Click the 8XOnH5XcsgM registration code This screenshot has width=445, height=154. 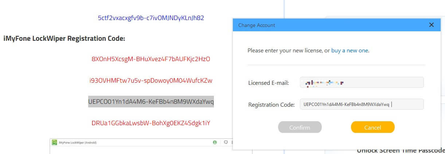coord(151,59)
